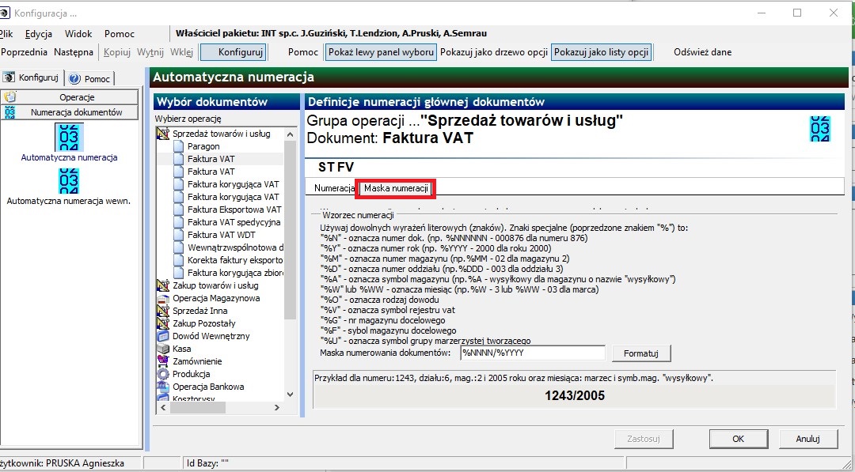
Task: Select Paragon document in tree
Action: pyautogui.click(x=203, y=146)
